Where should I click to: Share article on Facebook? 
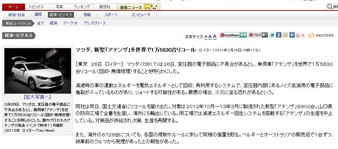pyautogui.click(x=279, y=35)
